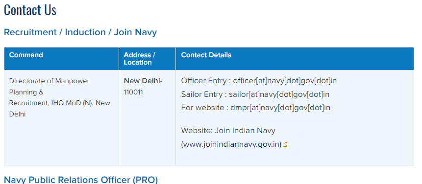The height and width of the screenshot is (184, 422).
Task: Click the Address / Location column header
Action: (139, 59)
